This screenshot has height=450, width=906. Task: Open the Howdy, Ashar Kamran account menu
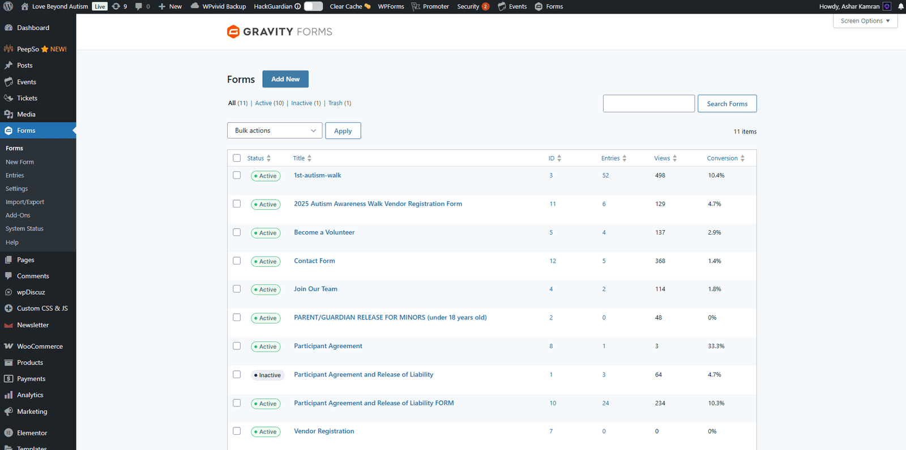point(855,7)
